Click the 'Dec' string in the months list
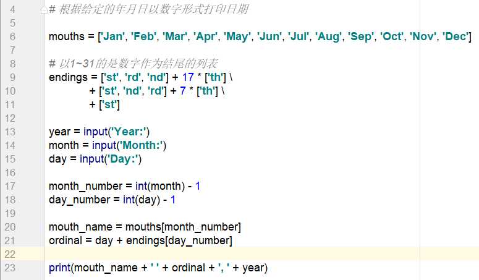The image size is (479, 280). [455, 36]
